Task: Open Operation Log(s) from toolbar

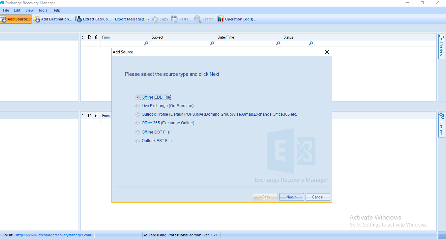Action: click(x=237, y=19)
